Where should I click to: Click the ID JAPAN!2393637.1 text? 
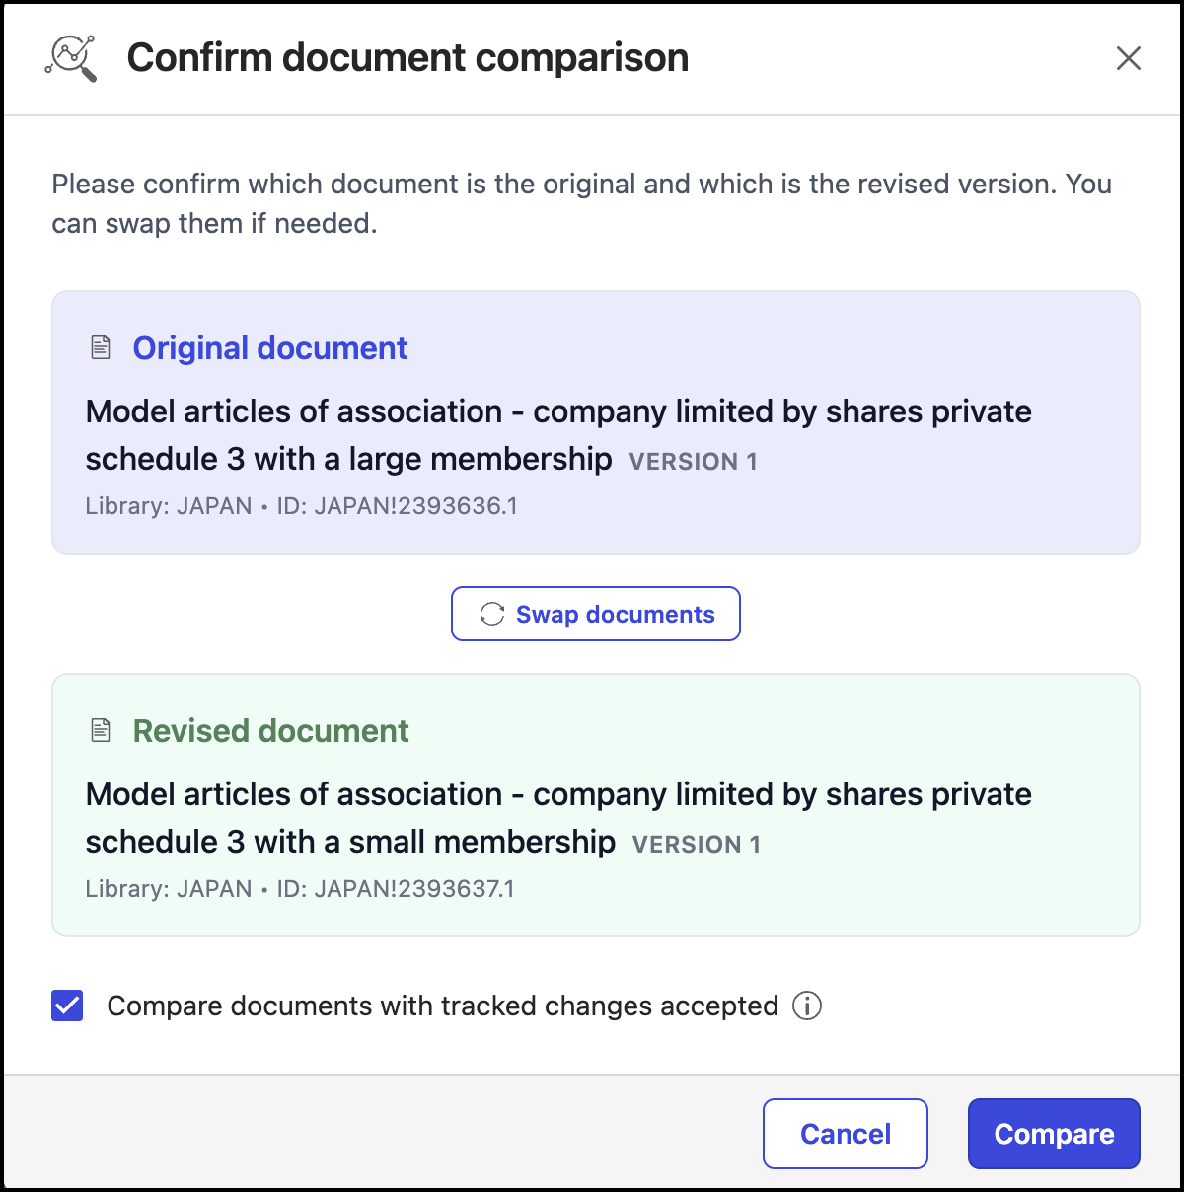coord(395,889)
